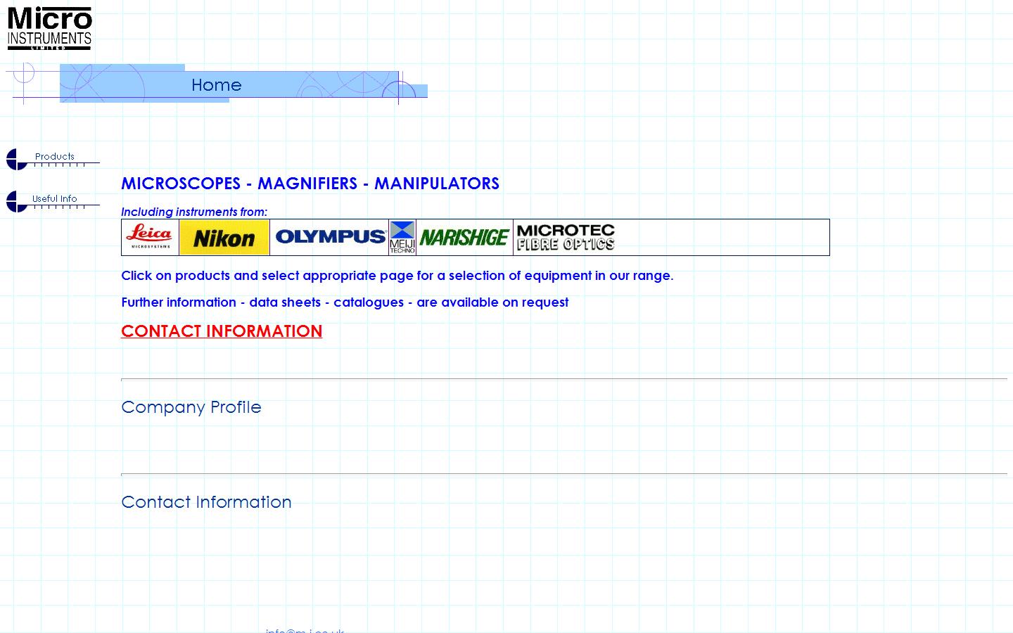Click the Micro Instruments Limited logo
This screenshot has height=633, width=1013.
(49, 28)
